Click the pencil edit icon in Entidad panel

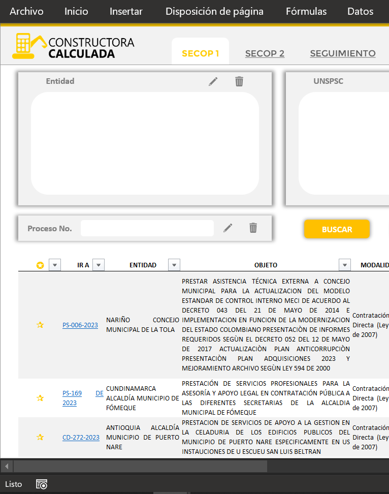pos(213,81)
